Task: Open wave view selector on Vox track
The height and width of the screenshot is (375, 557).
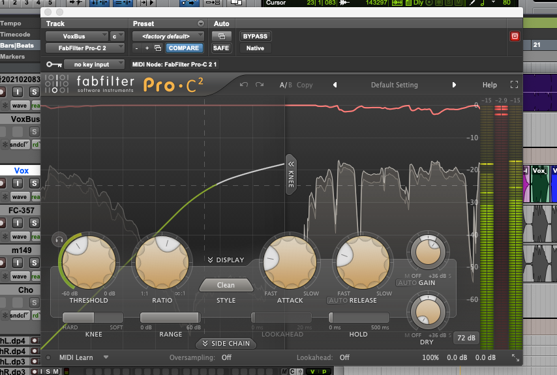Action: [19, 197]
